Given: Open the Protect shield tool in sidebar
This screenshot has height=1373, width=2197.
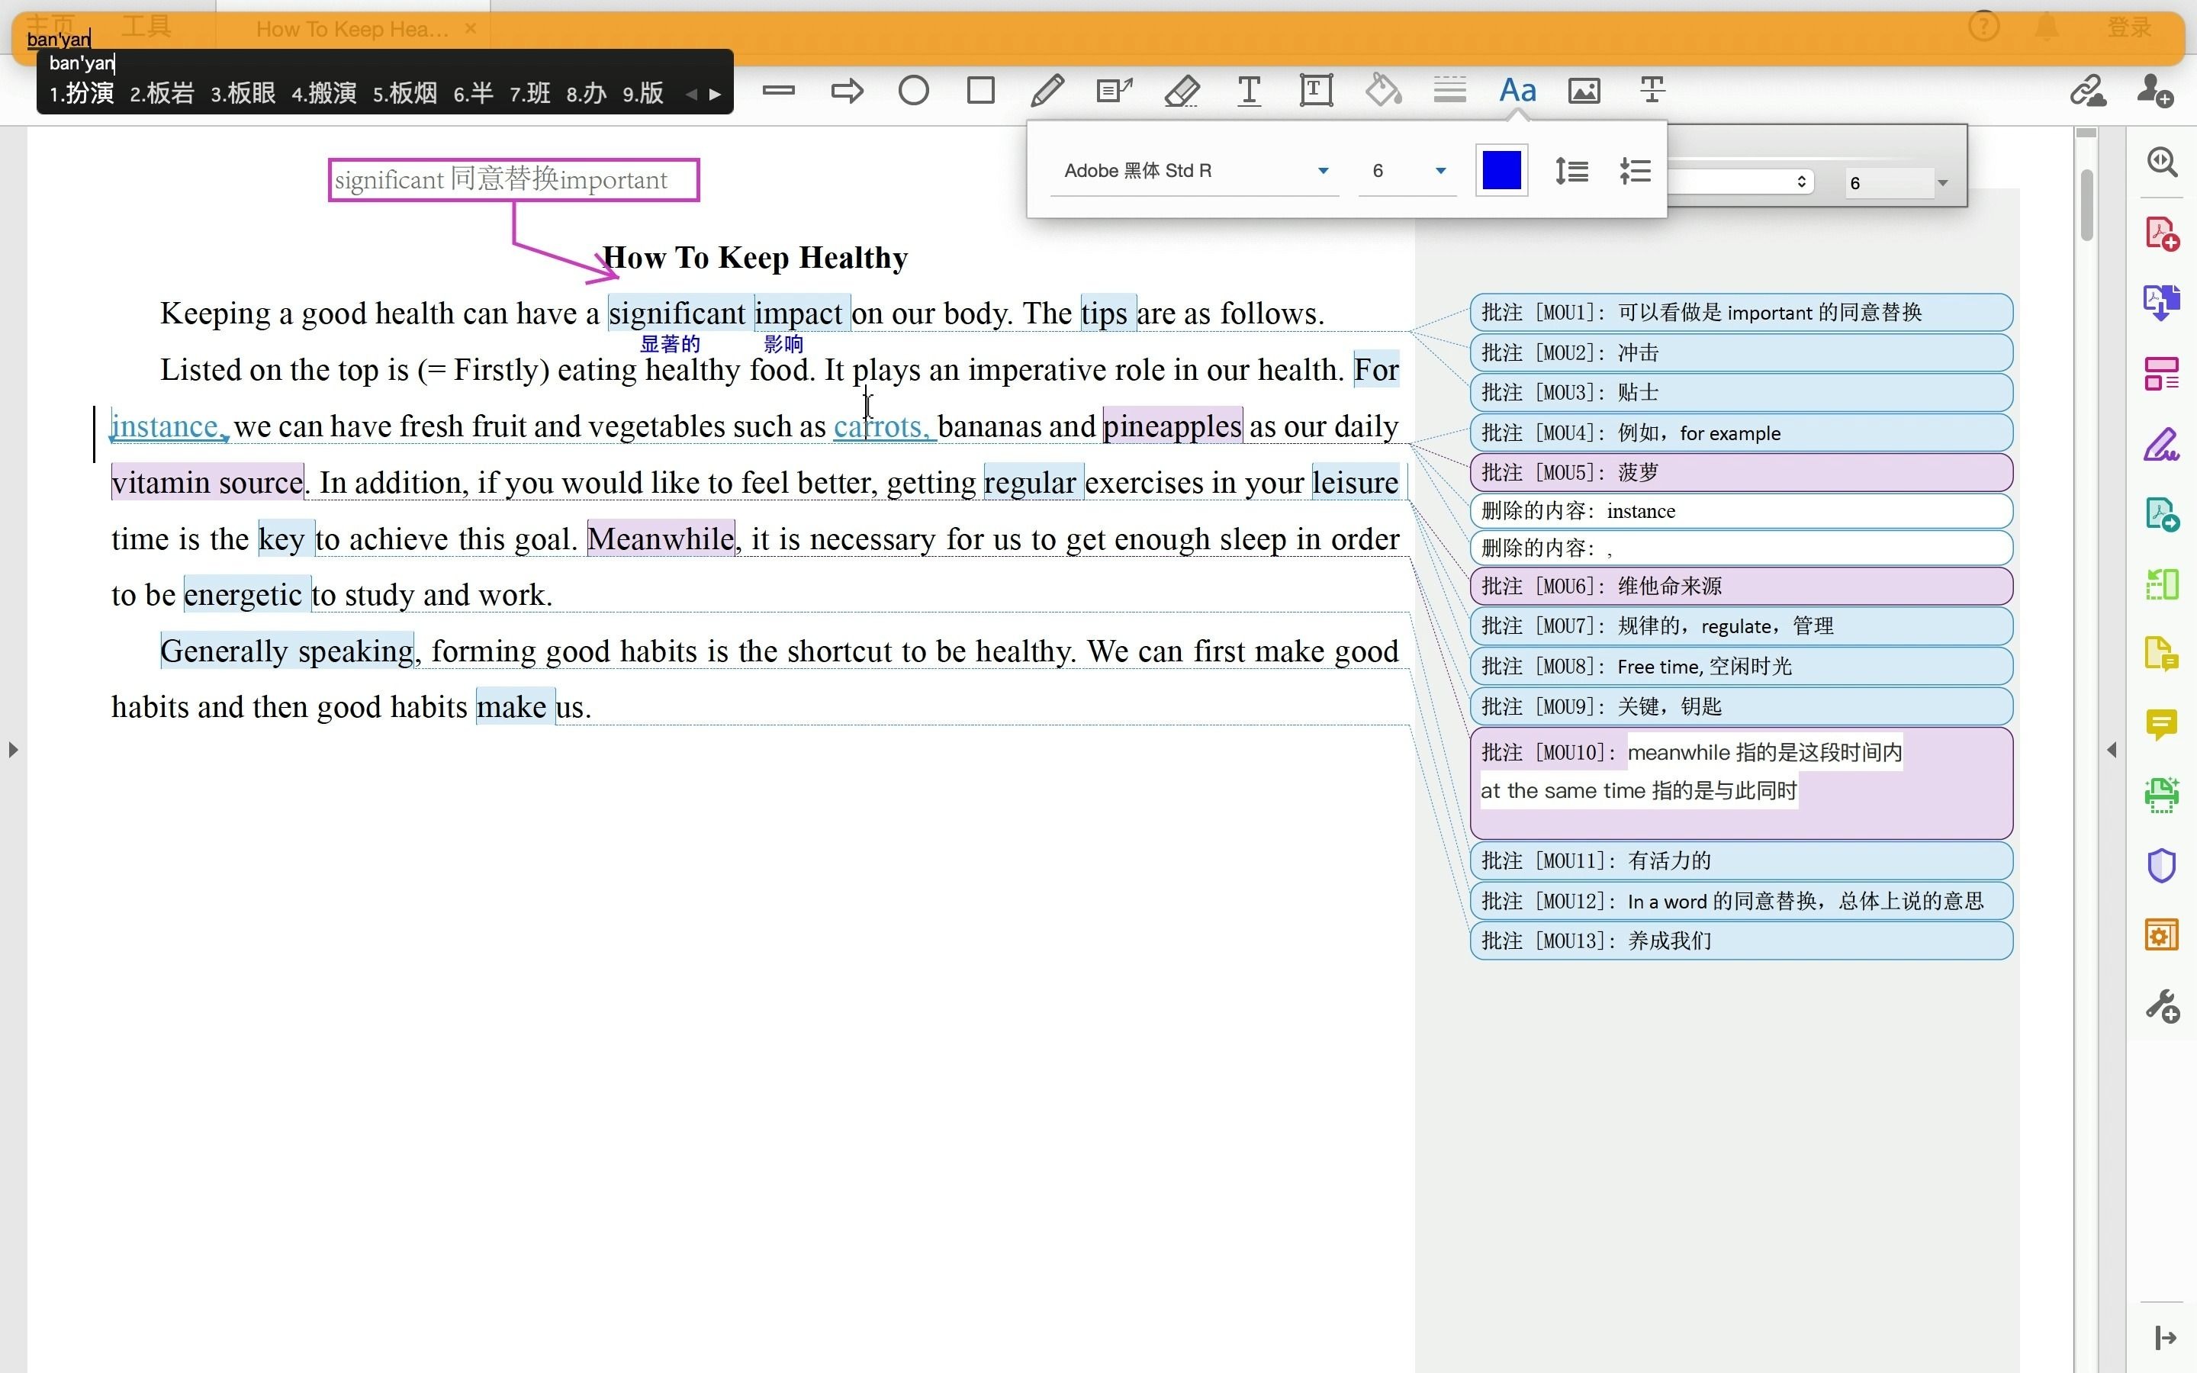Looking at the screenshot, I should [2162, 866].
